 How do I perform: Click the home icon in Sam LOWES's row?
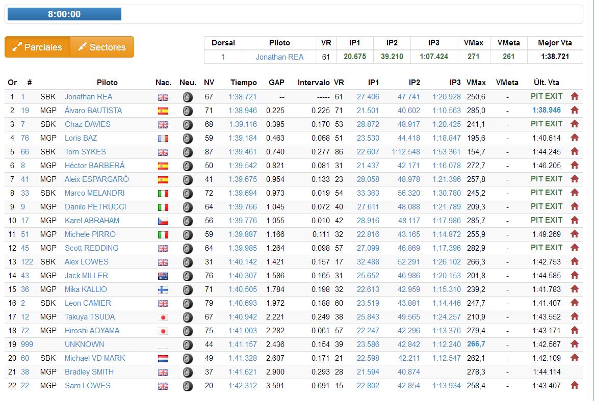coord(575,386)
